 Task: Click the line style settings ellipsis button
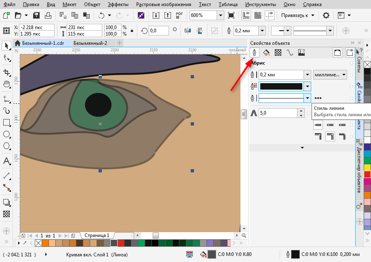click(x=318, y=98)
